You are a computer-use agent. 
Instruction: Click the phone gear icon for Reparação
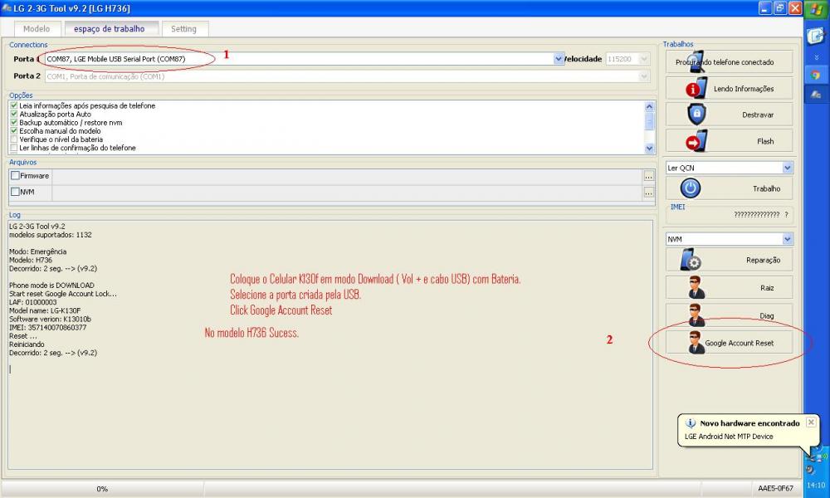pos(691,259)
